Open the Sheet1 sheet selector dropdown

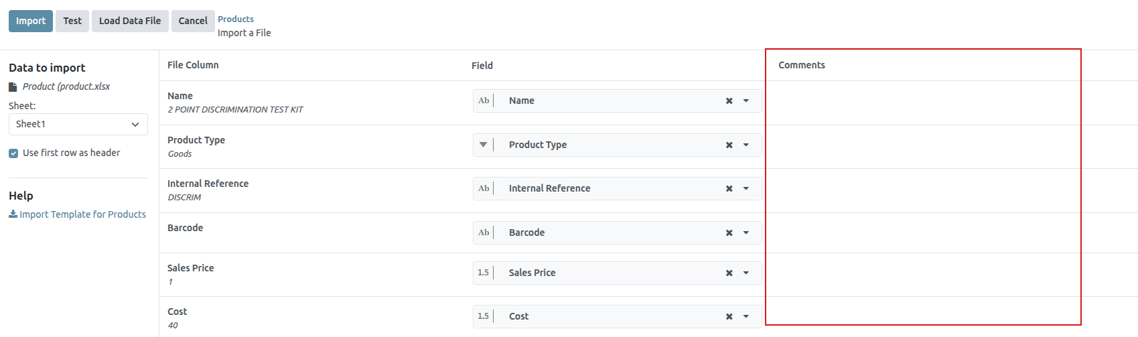[x=78, y=125]
